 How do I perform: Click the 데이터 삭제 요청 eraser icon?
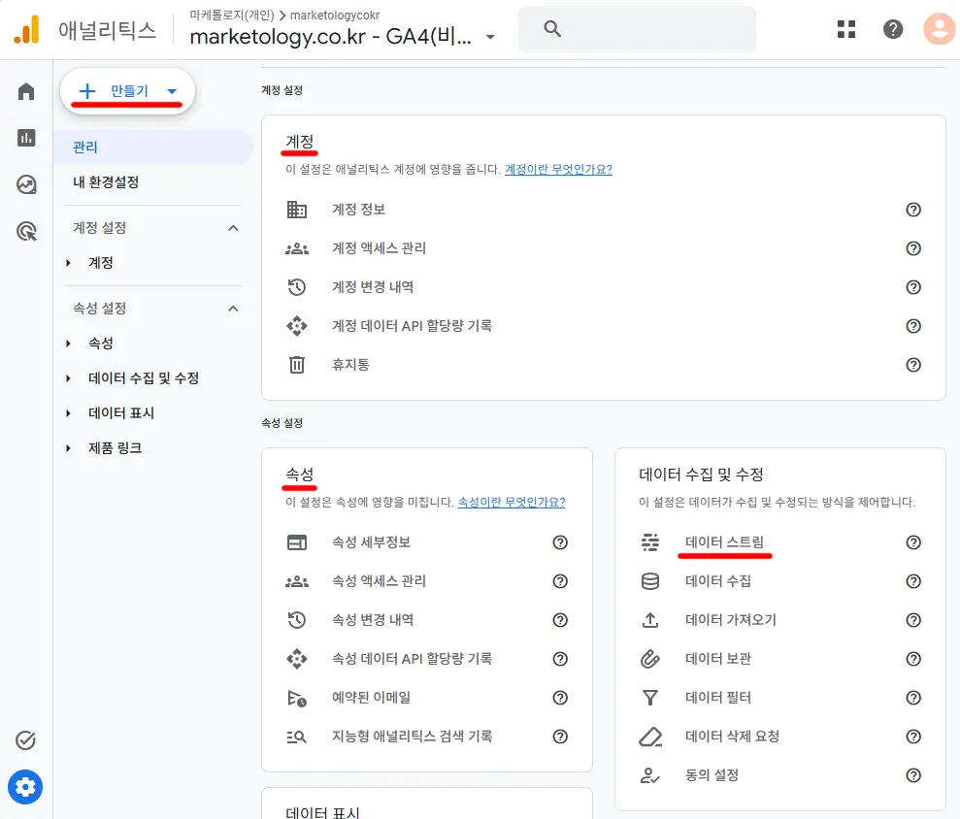(650, 737)
